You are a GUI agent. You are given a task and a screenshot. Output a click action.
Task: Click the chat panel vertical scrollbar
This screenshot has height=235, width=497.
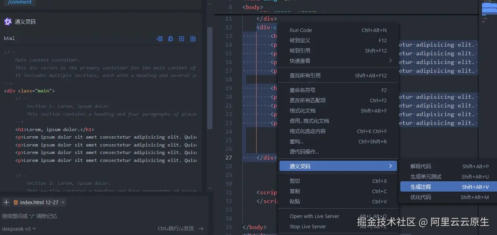(210, 78)
